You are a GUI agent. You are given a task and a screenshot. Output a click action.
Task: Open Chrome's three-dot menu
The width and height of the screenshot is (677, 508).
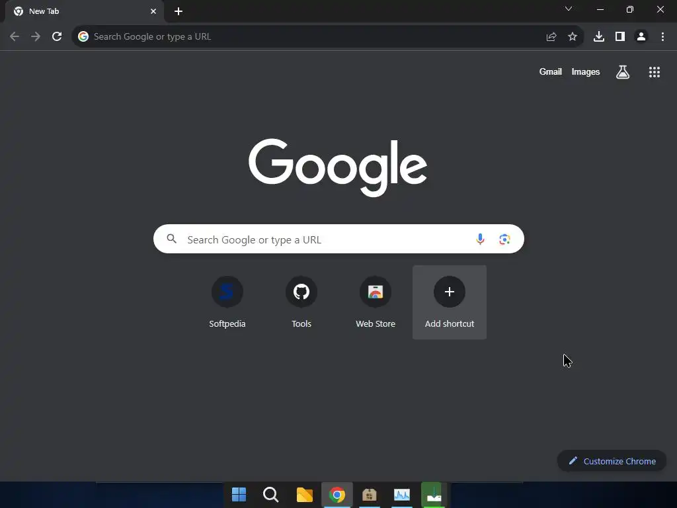(662, 37)
